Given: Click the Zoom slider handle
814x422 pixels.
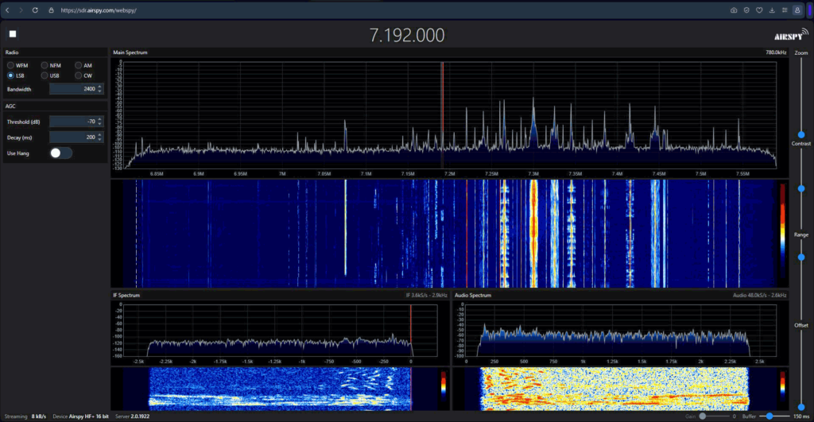Looking at the screenshot, I should click(801, 135).
